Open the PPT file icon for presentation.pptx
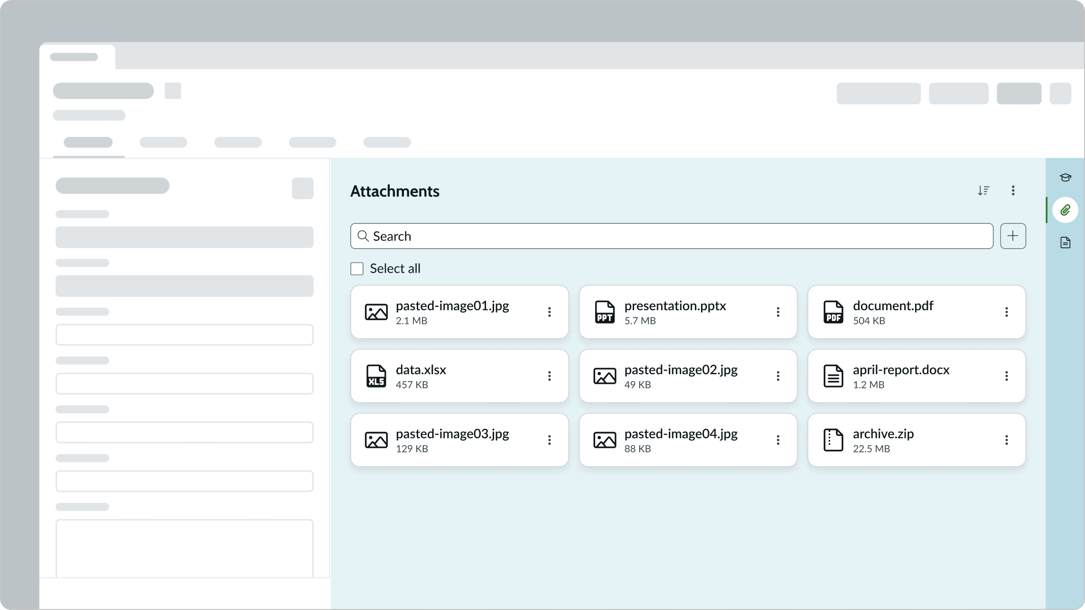Screen dimensions: 1085x610 tap(604, 312)
